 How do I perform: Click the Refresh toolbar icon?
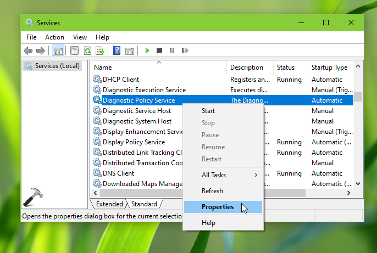(x=87, y=50)
